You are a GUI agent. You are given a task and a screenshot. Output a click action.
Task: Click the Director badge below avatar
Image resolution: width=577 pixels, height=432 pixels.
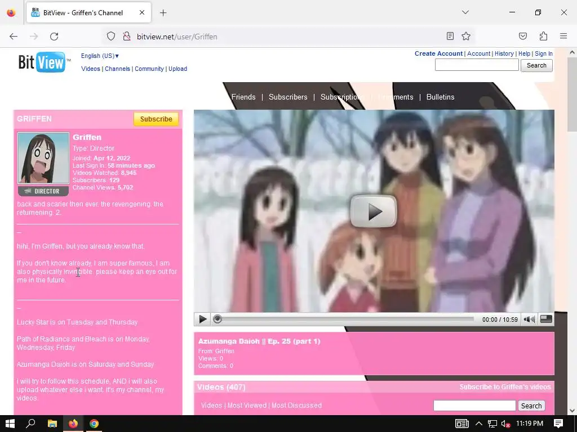click(43, 191)
